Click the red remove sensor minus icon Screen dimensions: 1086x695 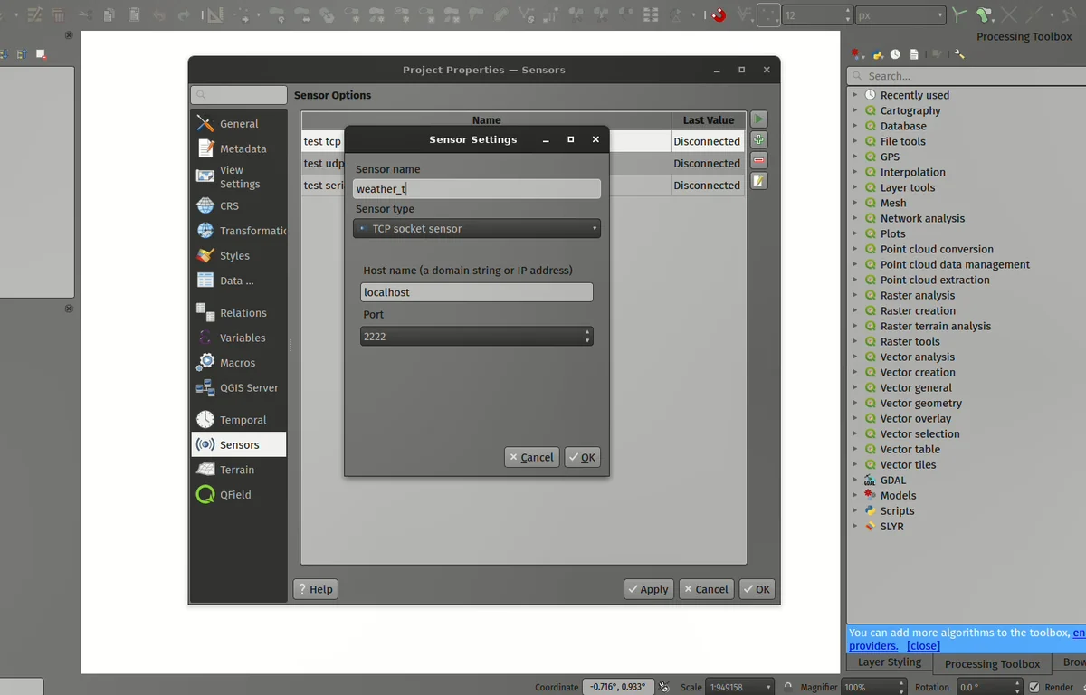759,161
